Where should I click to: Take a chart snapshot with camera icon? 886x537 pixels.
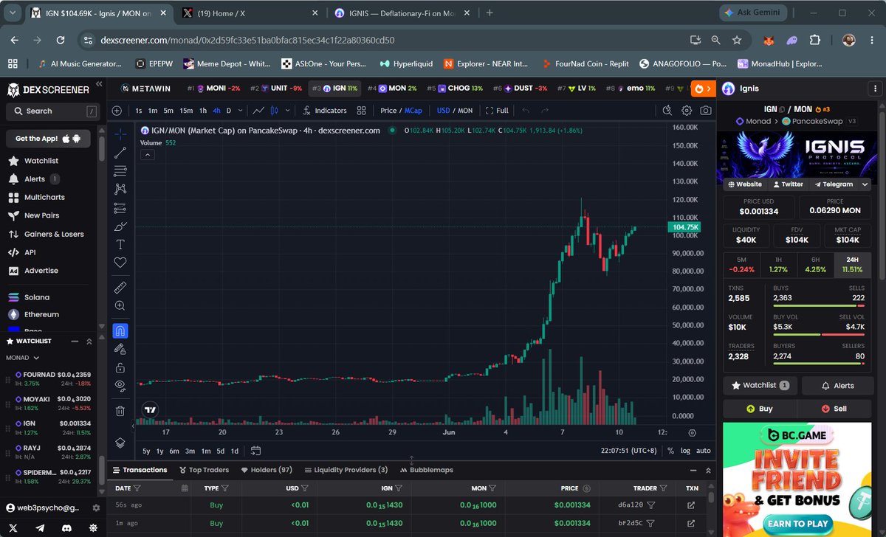click(706, 111)
